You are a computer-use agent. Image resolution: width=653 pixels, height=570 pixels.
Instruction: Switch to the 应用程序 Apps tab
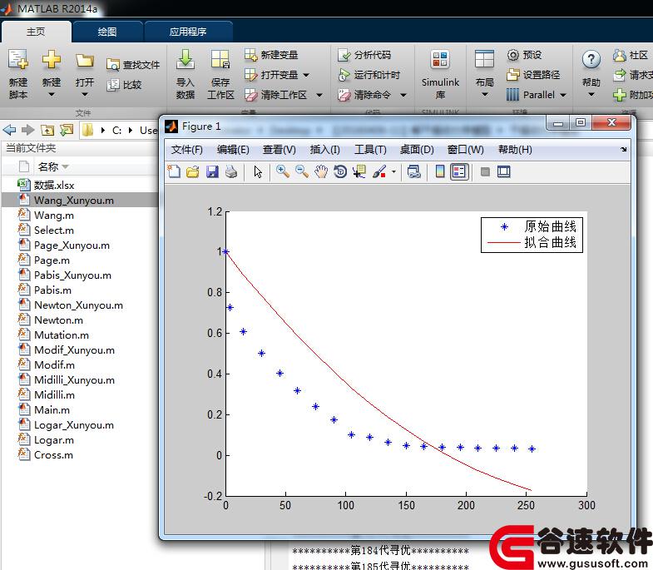pos(188,32)
